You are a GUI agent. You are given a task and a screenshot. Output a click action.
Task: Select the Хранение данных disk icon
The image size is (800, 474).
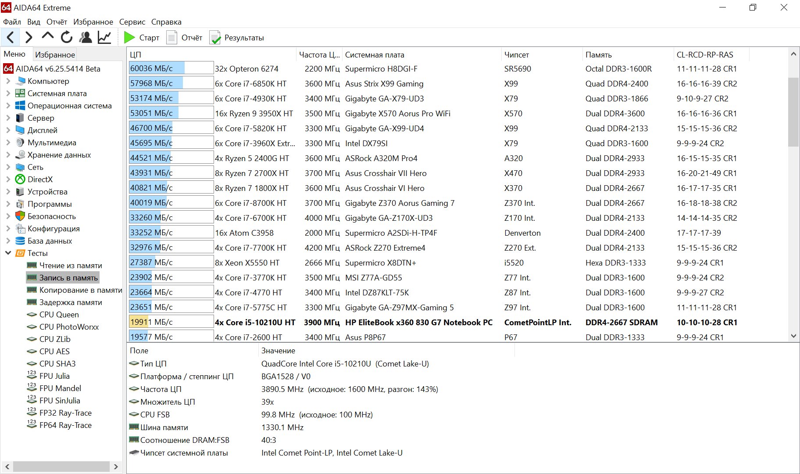[20, 155]
